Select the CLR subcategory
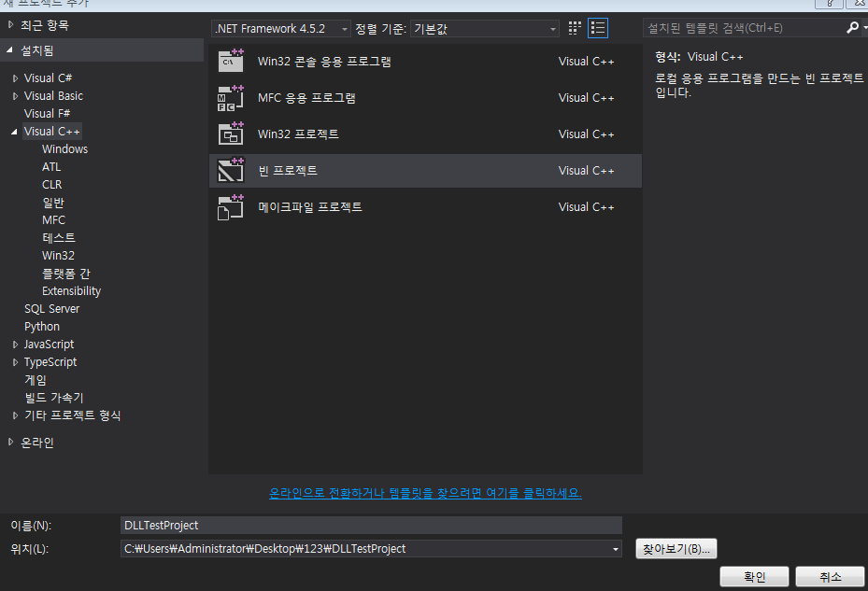 (52, 184)
